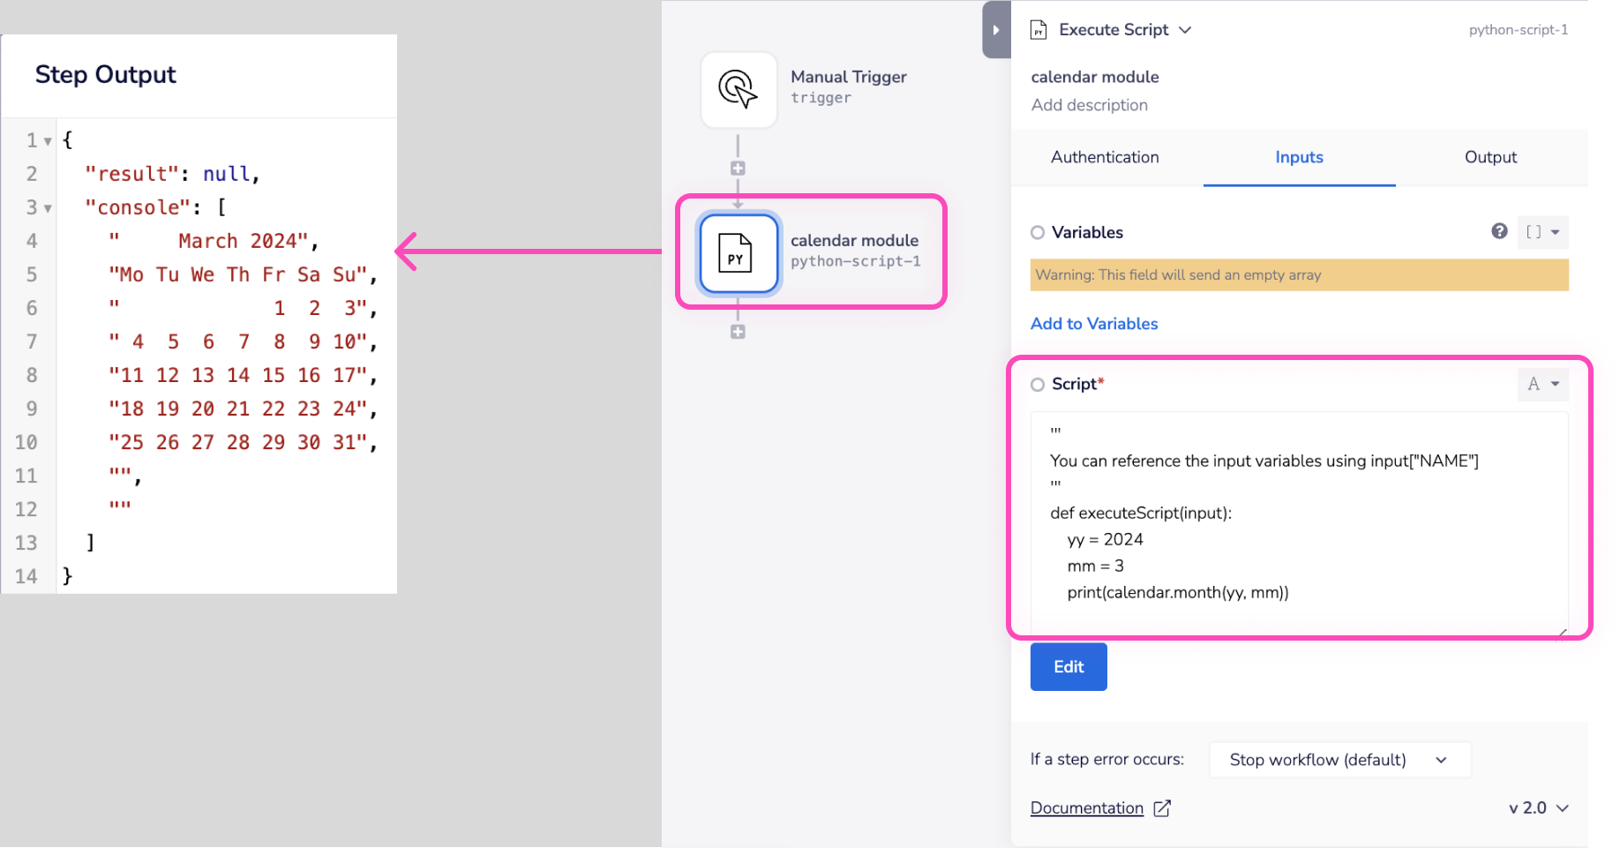Image resolution: width=1620 pixels, height=848 pixels.
Task: Open Script text type dropdown
Action: [1542, 384]
